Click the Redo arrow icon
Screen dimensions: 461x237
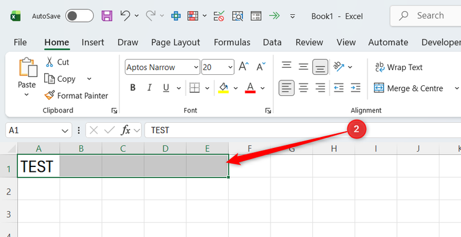[150, 15]
